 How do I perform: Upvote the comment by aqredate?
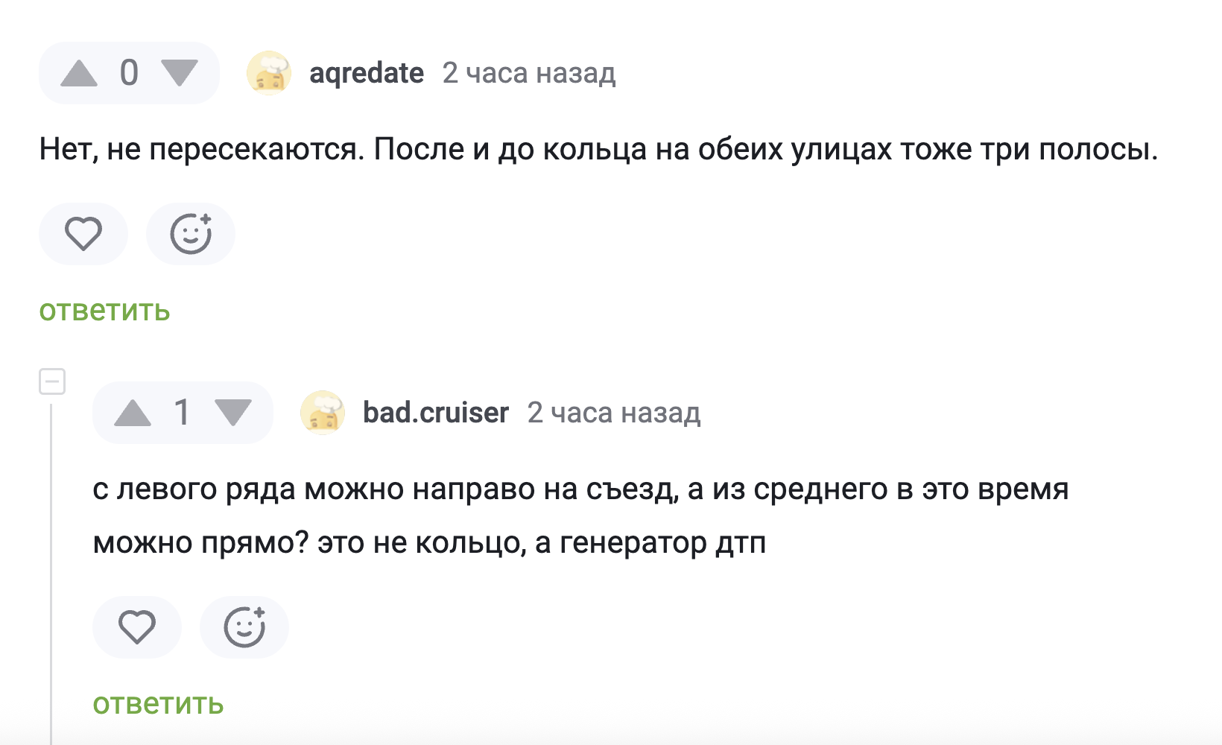pos(79,73)
